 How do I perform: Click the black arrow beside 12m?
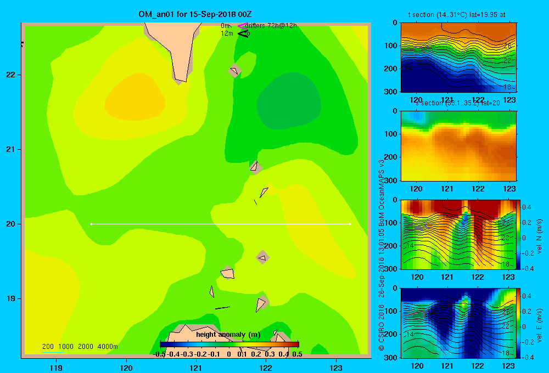click(243, 33)
